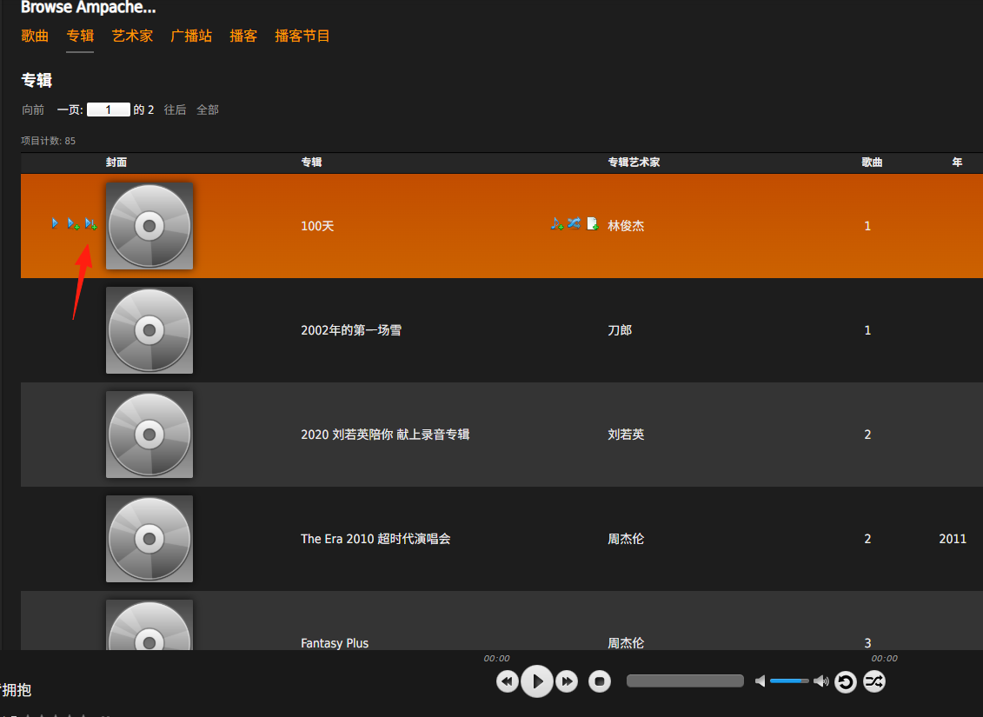The height and width of the screenshot is (717, 983).
Task: Open artist 刘若英
Action: click(x=626, y=435)
